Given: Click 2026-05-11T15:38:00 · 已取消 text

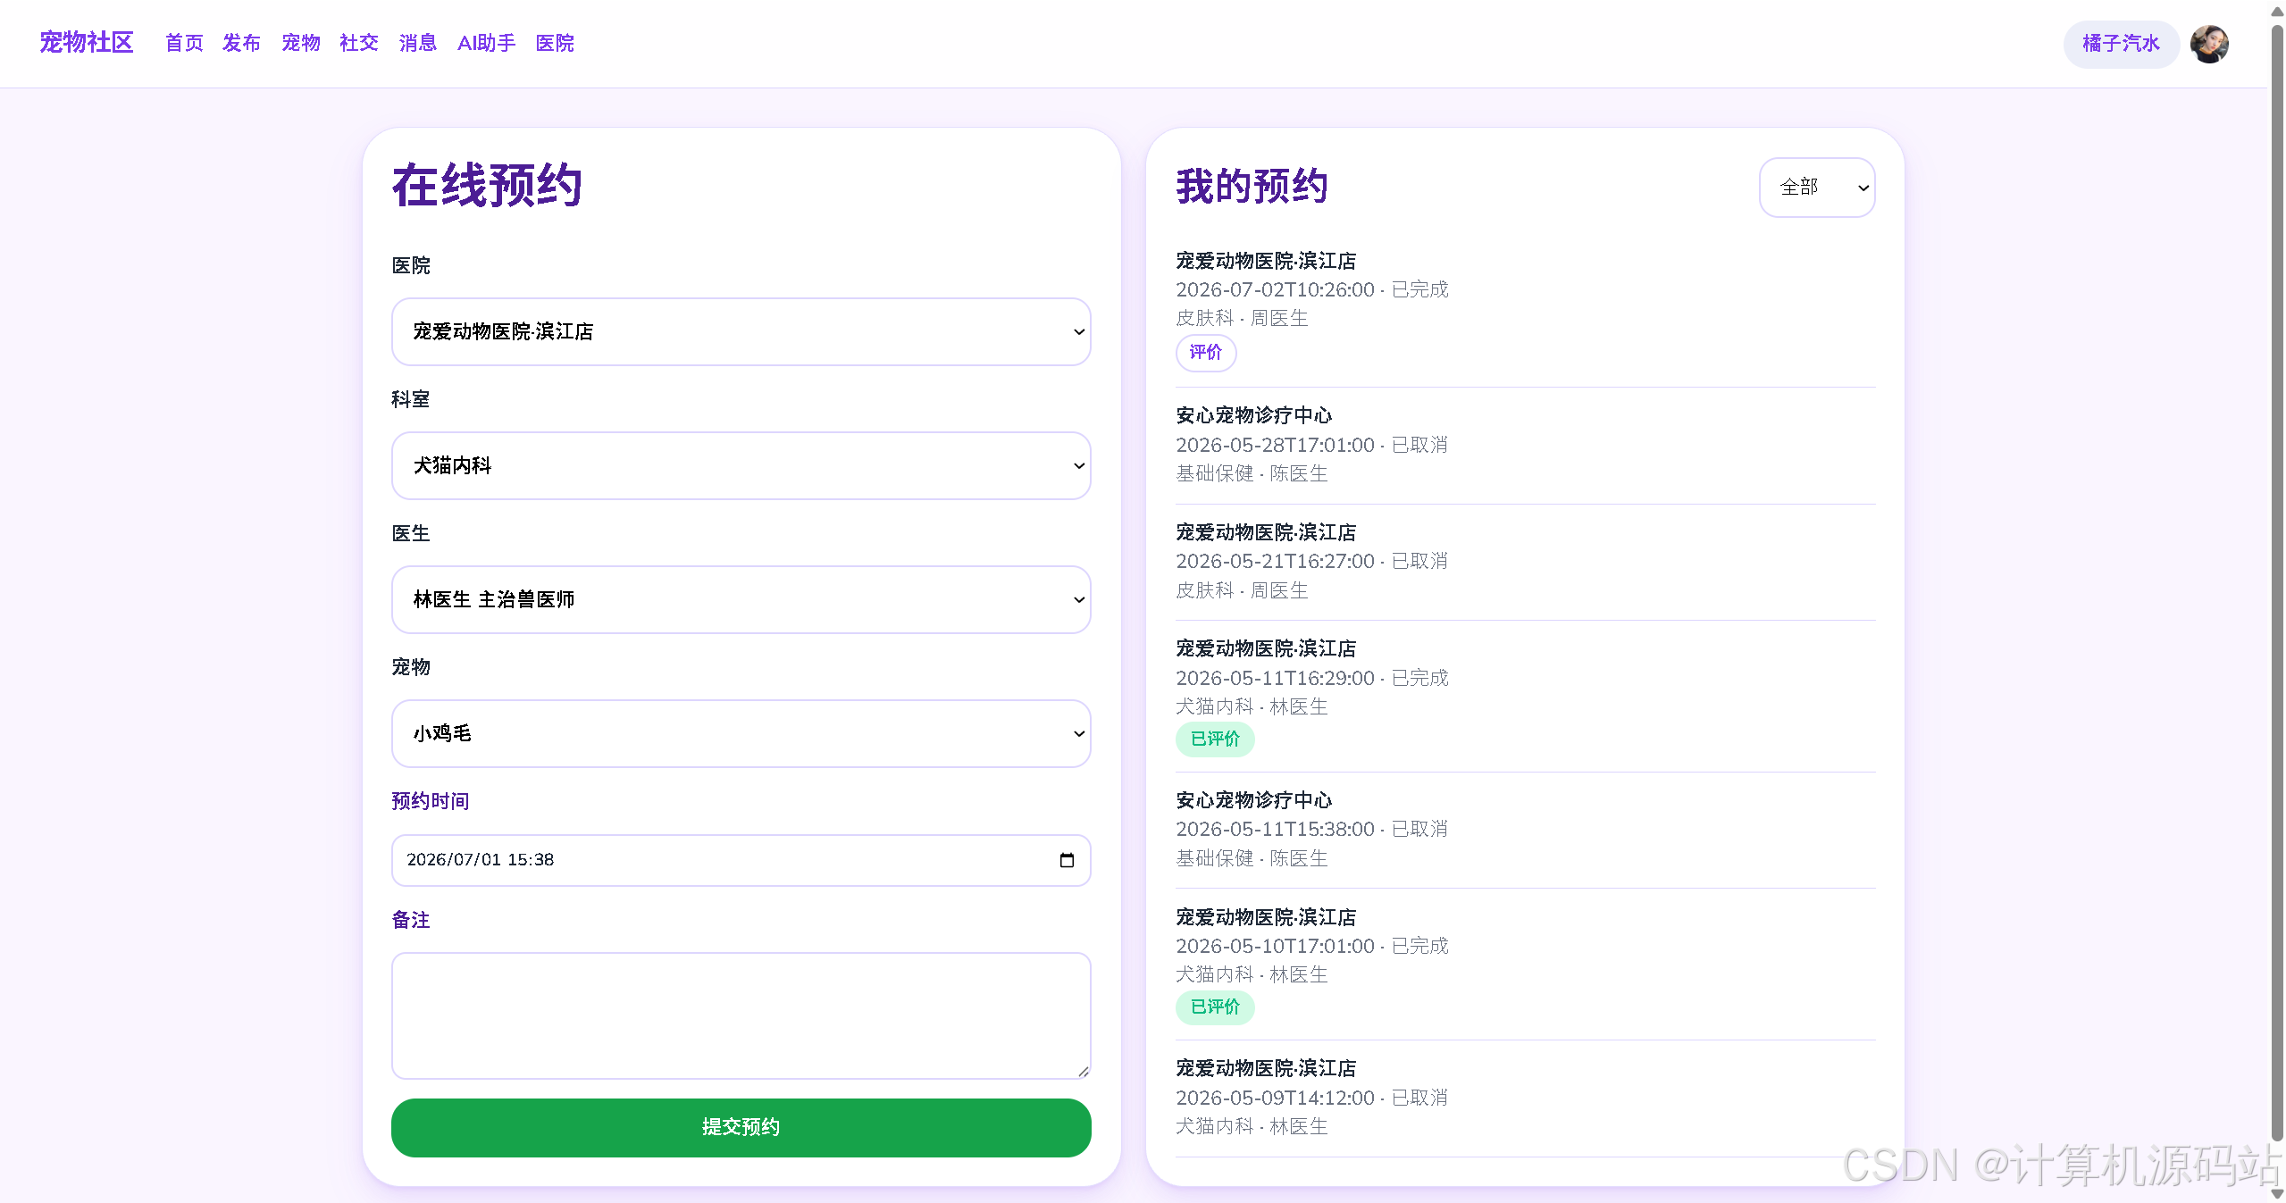Looking at the screenshot, I should [1311, 829].
